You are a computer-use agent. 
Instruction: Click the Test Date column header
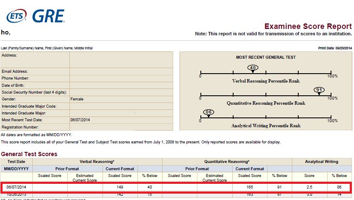coord(16,162)
